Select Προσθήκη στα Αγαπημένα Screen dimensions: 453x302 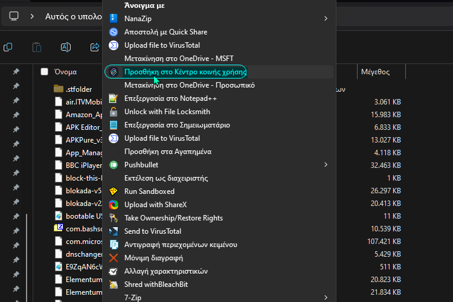click(x=168, y=152)
